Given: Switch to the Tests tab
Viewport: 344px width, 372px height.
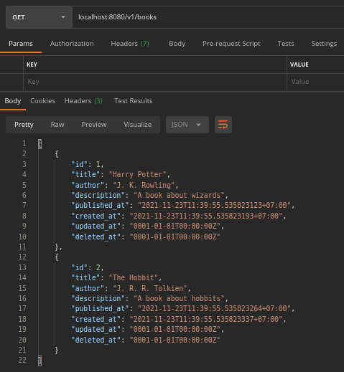Looking at the screenshot, I should [286, 44].
